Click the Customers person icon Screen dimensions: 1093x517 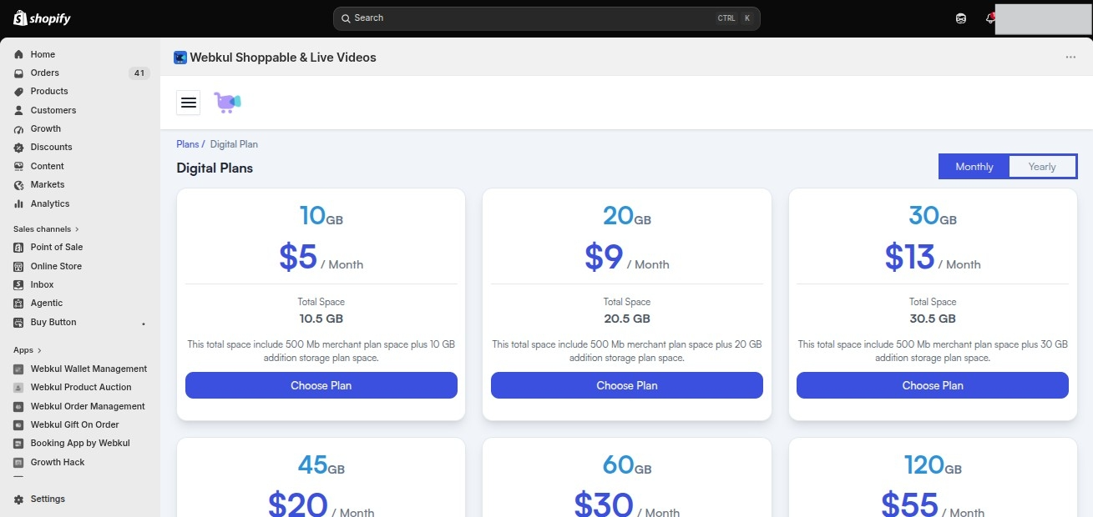tap(18, 110)
